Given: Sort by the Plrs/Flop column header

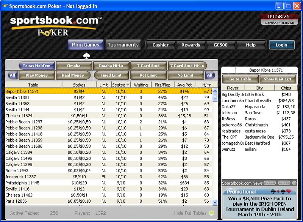Looking at the screenshot, I should (162, 85).
